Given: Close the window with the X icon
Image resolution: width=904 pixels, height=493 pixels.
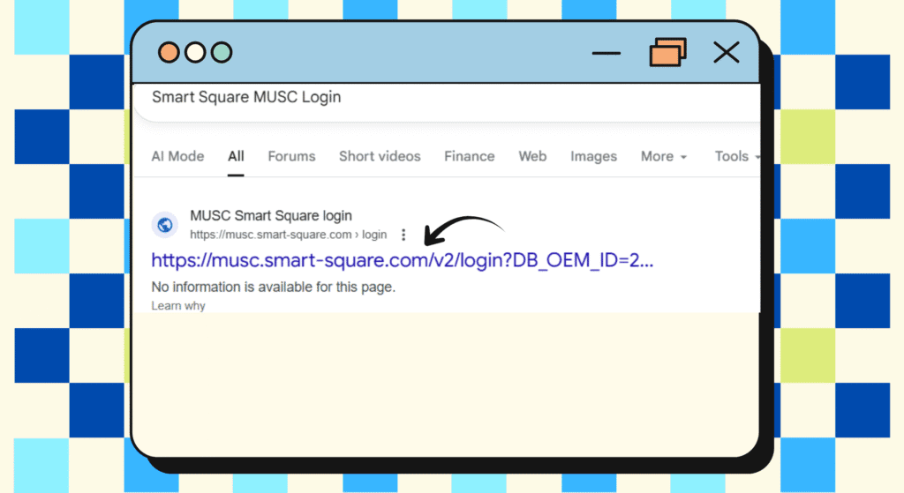Looking at the screenshot, I should [726, 53].
